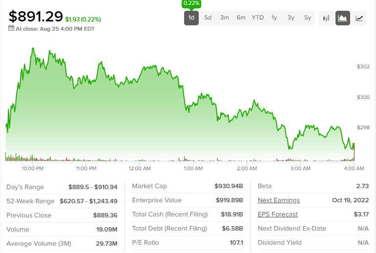The image size is (376, 253).
Task: Click the Oct 19, 2022 earnings date
Action: 350,200
